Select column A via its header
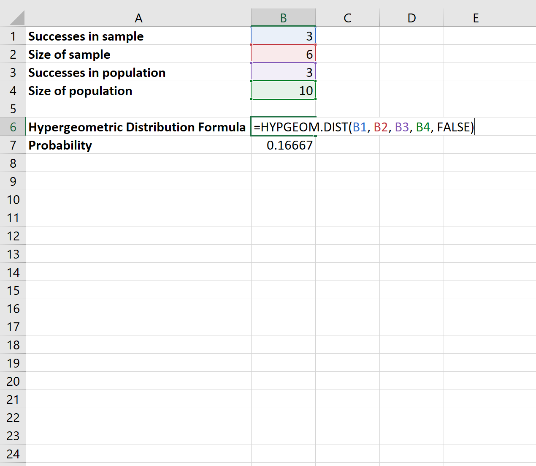This screenshot has height=466, width=536. 138,18
